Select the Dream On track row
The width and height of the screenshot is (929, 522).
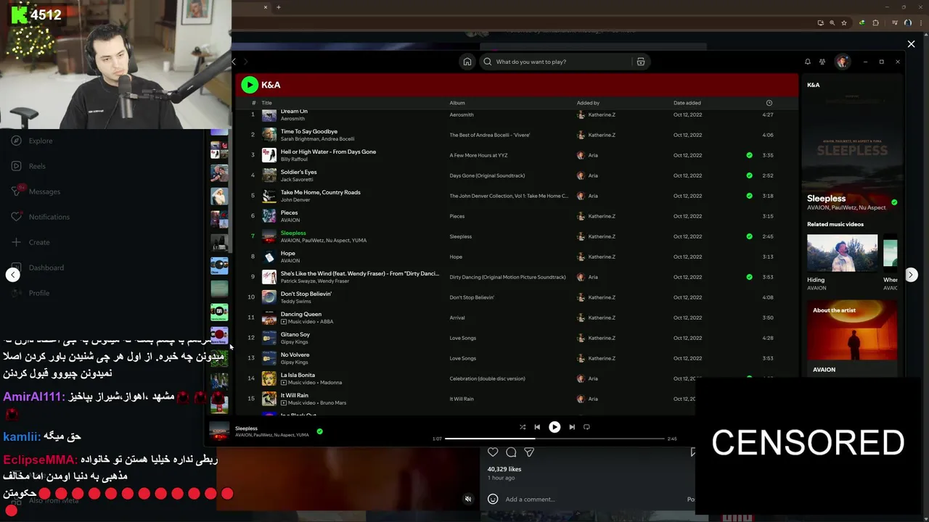[x=515, y=115]
